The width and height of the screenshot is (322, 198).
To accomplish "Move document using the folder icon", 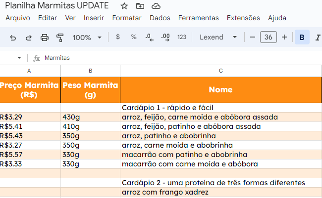I will coord(140,6).
